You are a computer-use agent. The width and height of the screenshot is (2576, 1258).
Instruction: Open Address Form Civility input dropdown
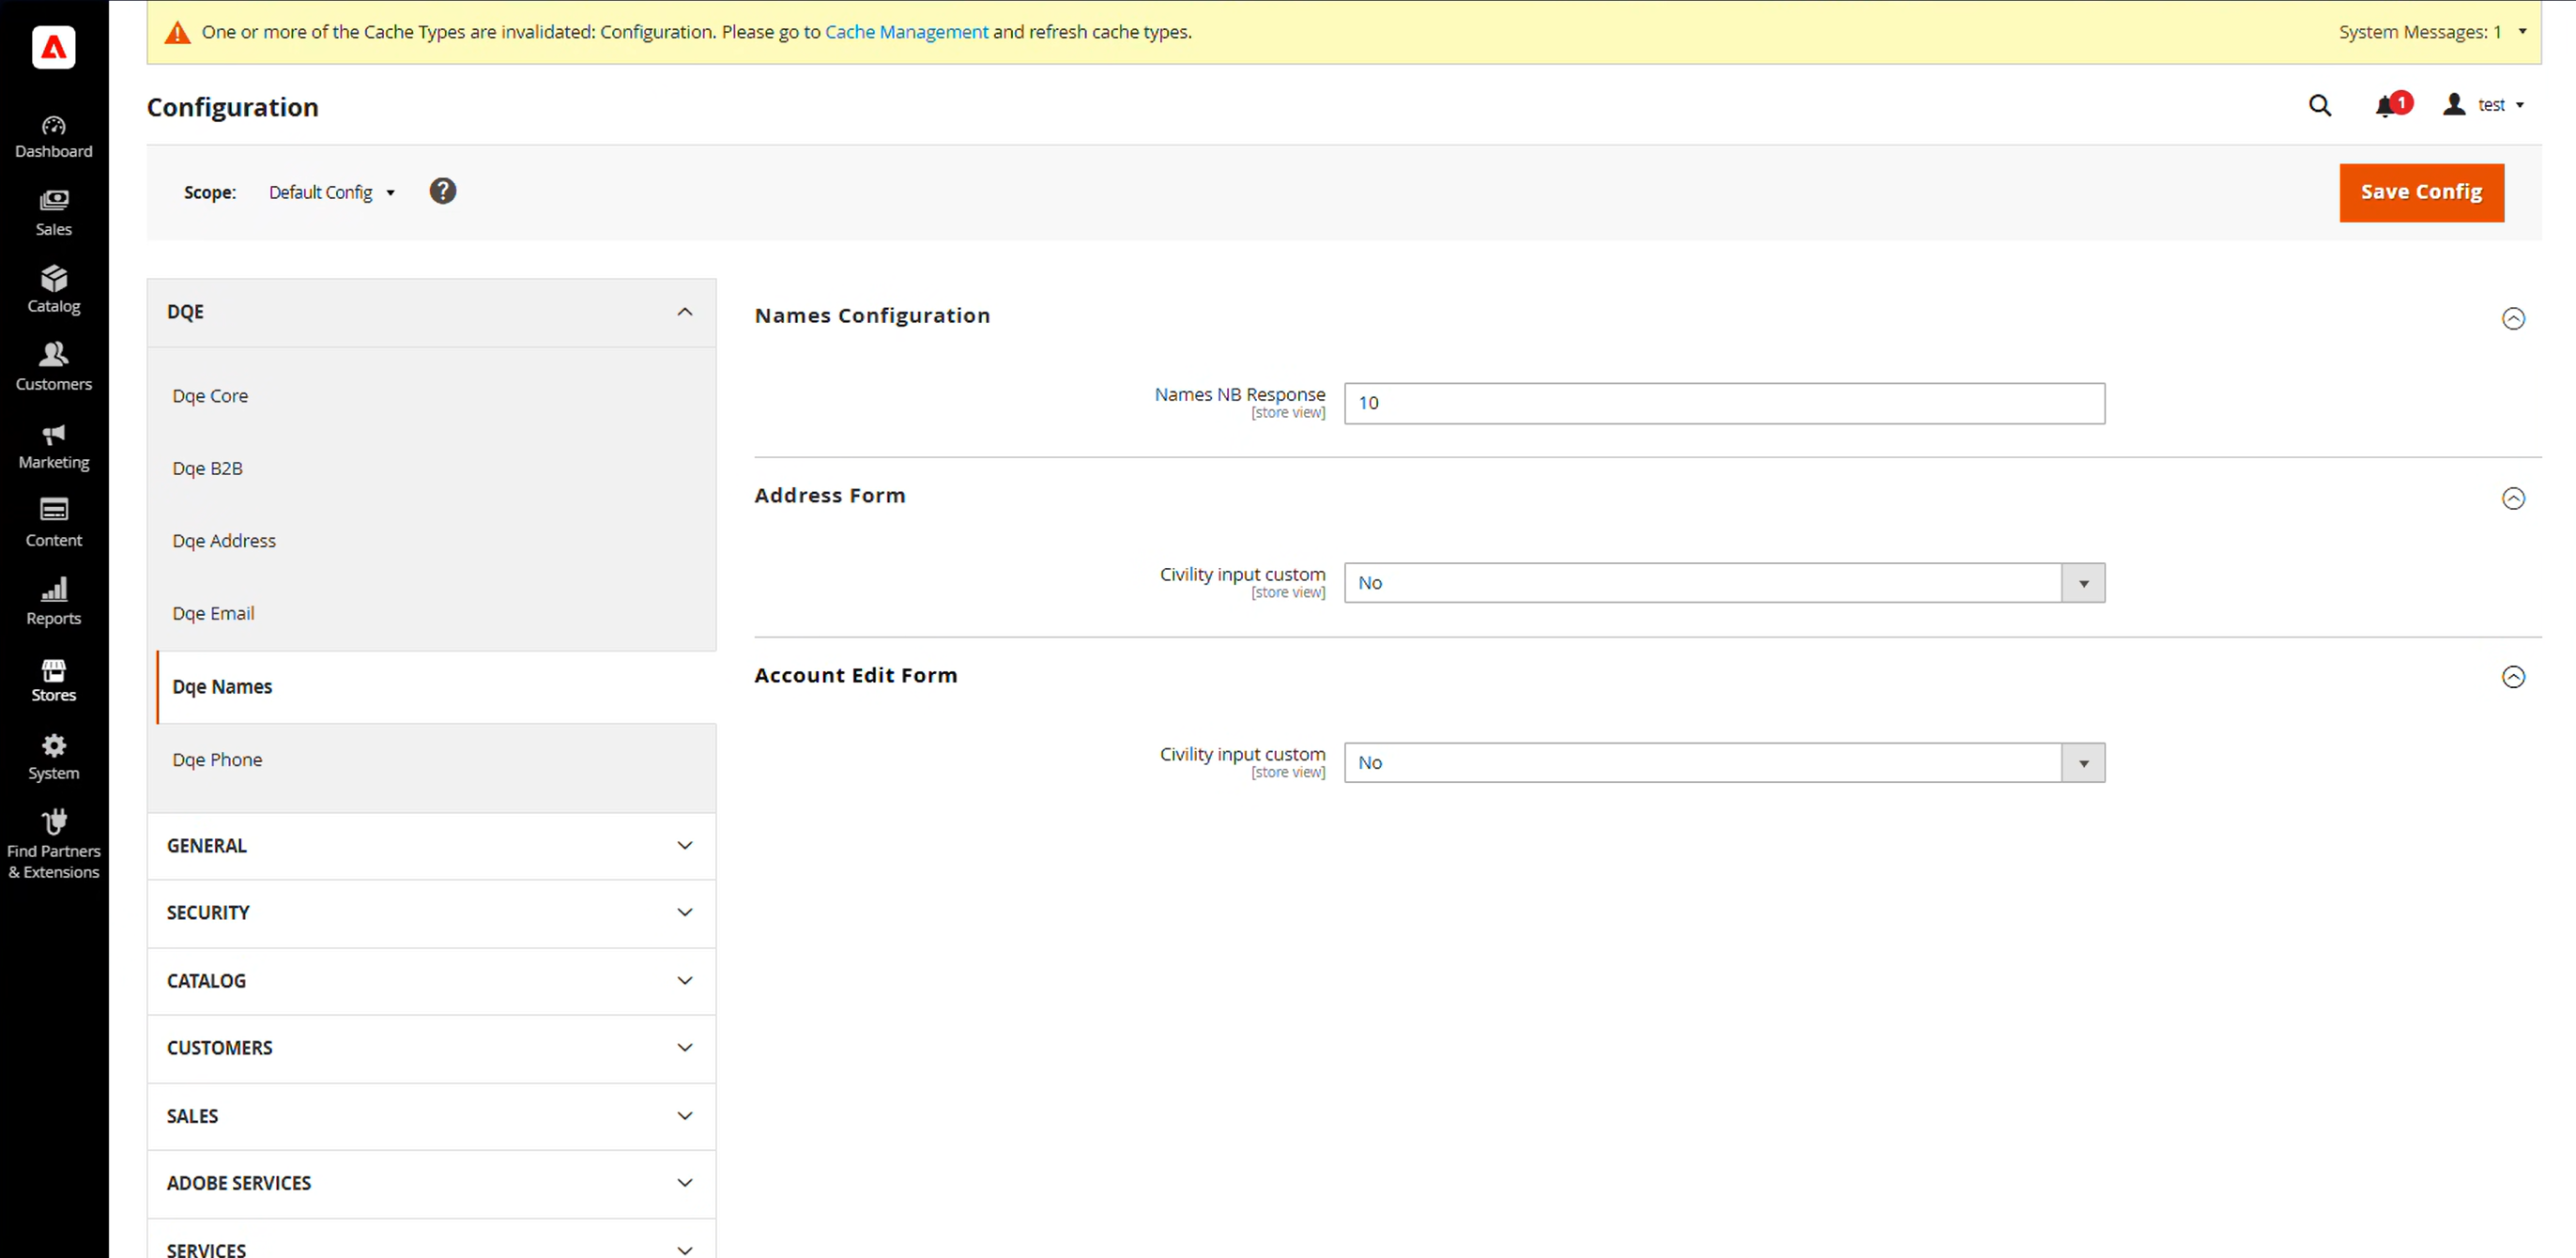coord(1723,583)
